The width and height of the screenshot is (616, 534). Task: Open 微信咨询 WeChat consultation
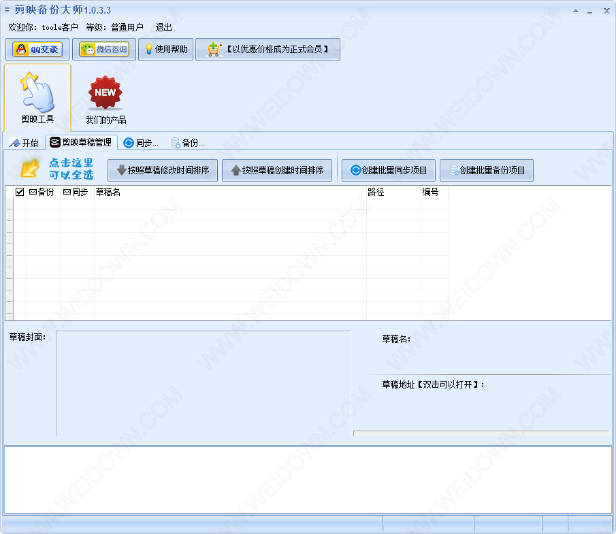(x=104, y=50)
